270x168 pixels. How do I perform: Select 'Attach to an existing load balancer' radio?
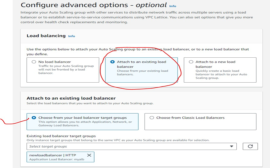click(112, 62)
